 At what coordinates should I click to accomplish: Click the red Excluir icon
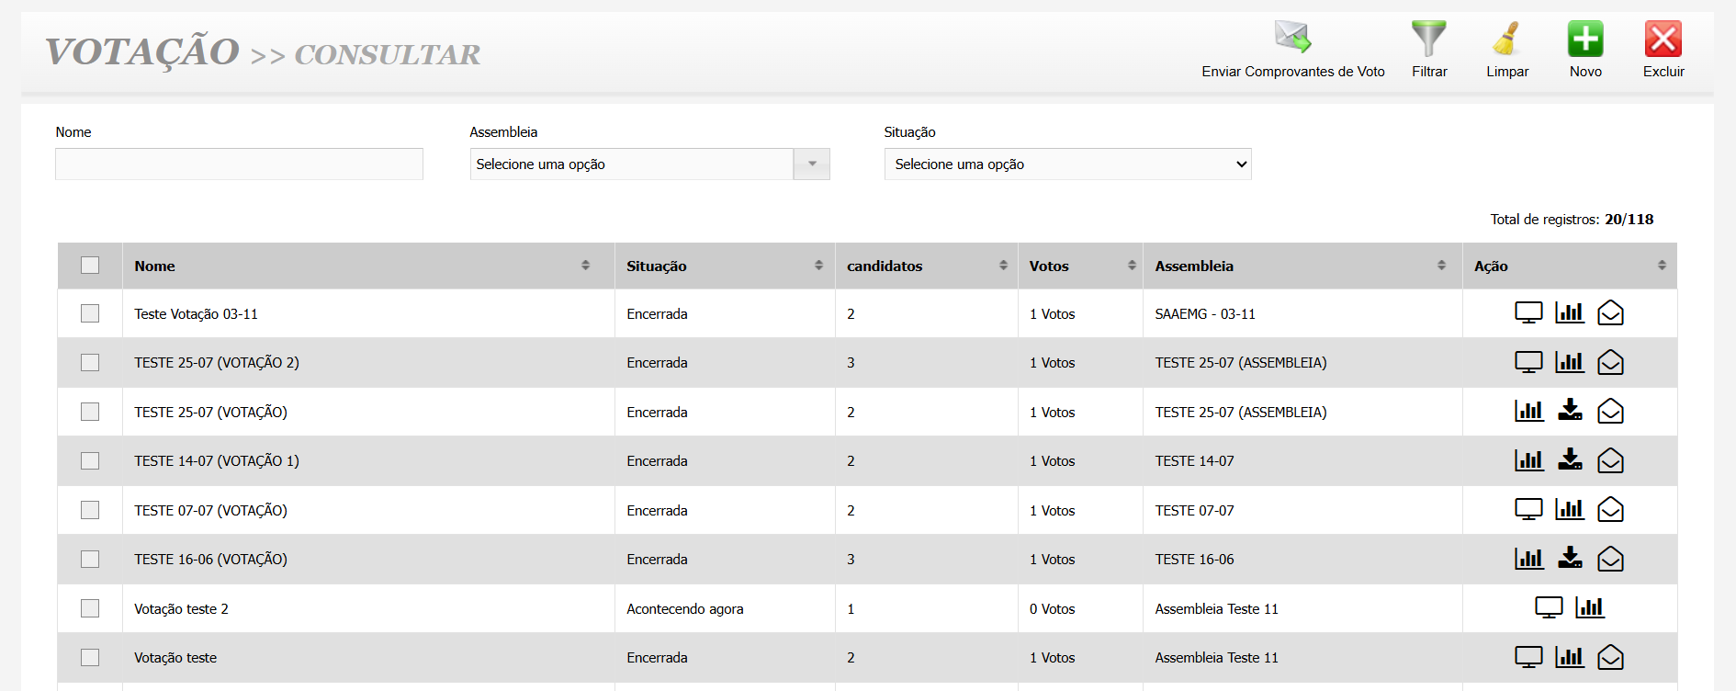click(x=1663, y=39)
